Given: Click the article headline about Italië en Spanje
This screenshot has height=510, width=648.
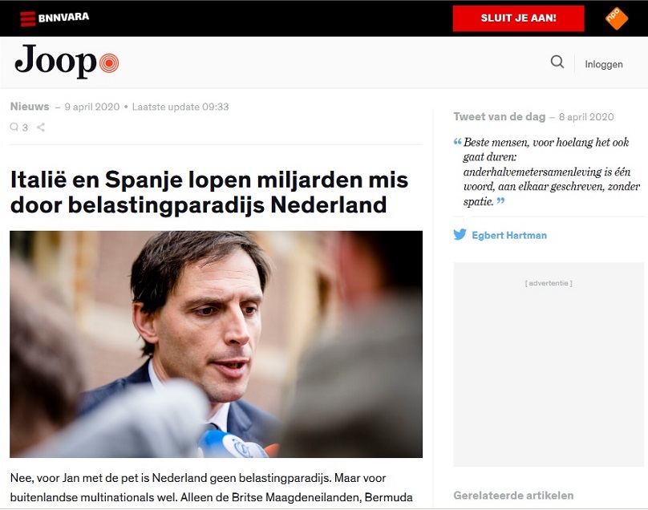Looking at the screenshot, I should point(209,192).
